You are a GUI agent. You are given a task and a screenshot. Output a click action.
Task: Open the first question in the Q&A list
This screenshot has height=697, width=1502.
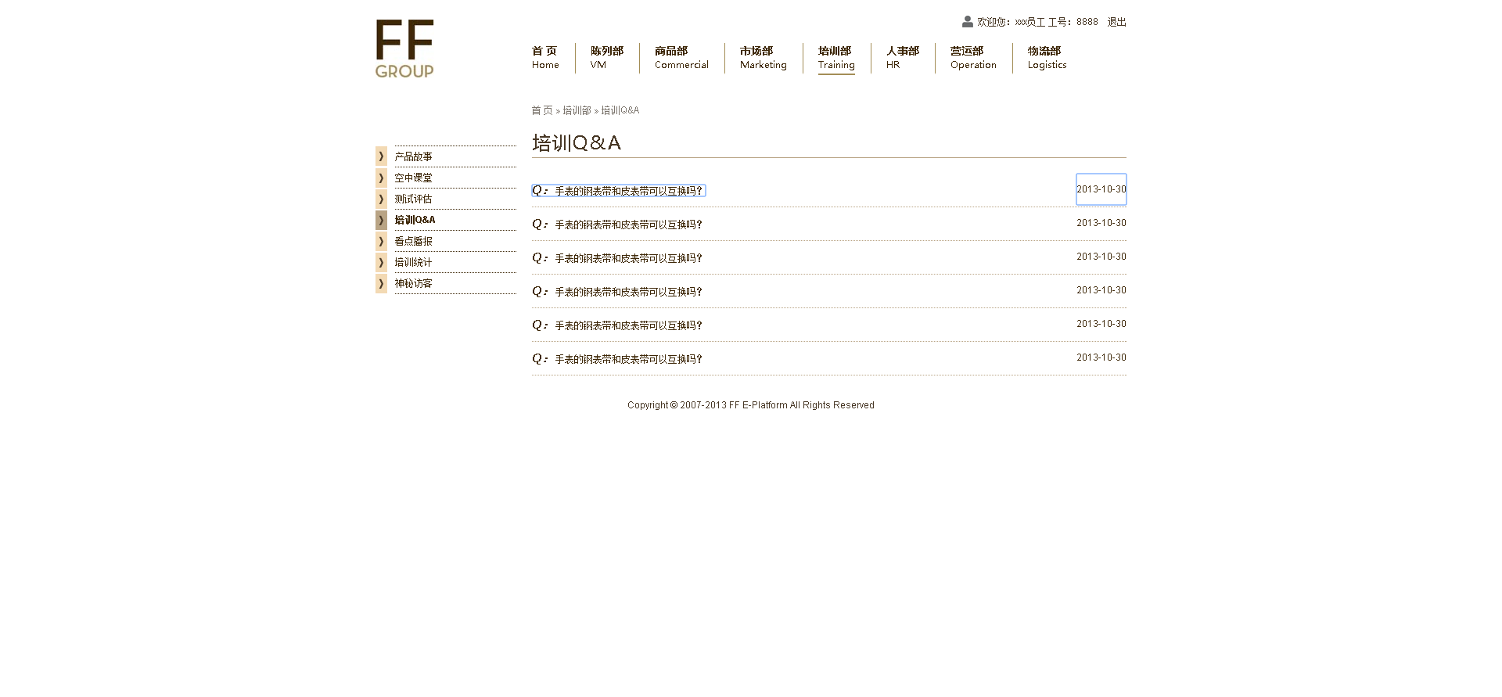click(628, 191)
